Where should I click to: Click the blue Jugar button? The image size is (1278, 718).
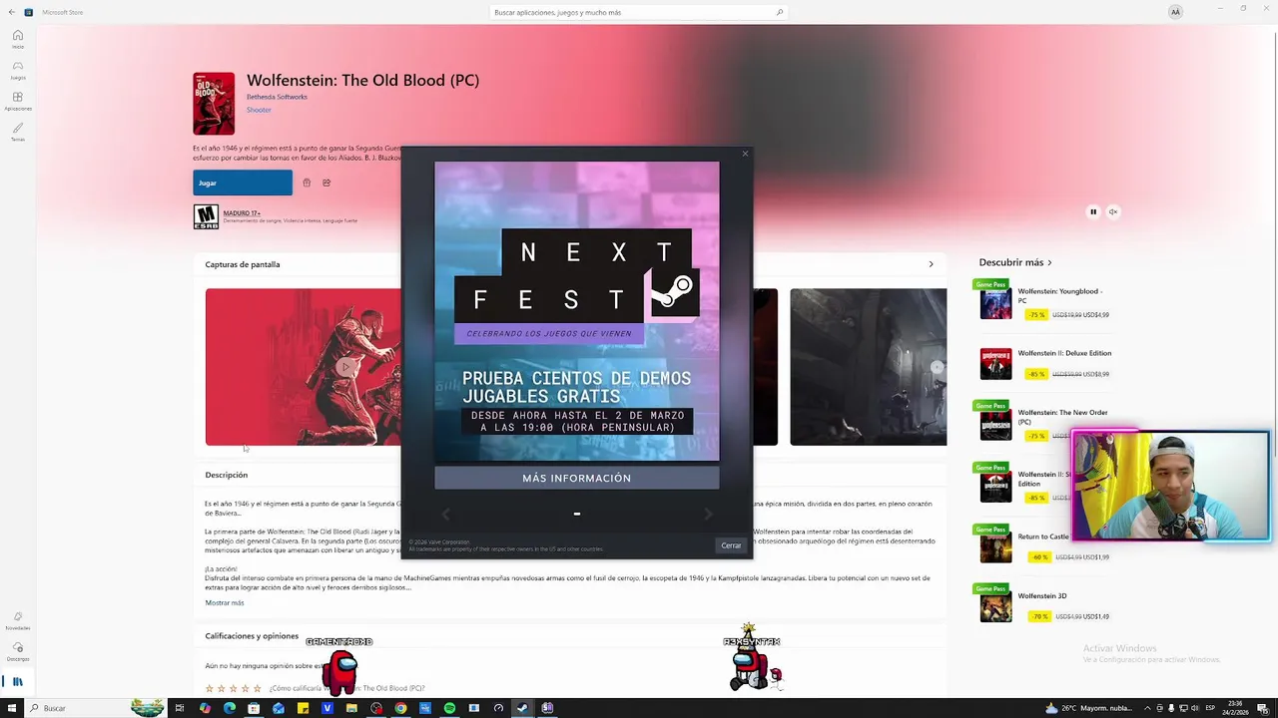(x=243, y=182)
